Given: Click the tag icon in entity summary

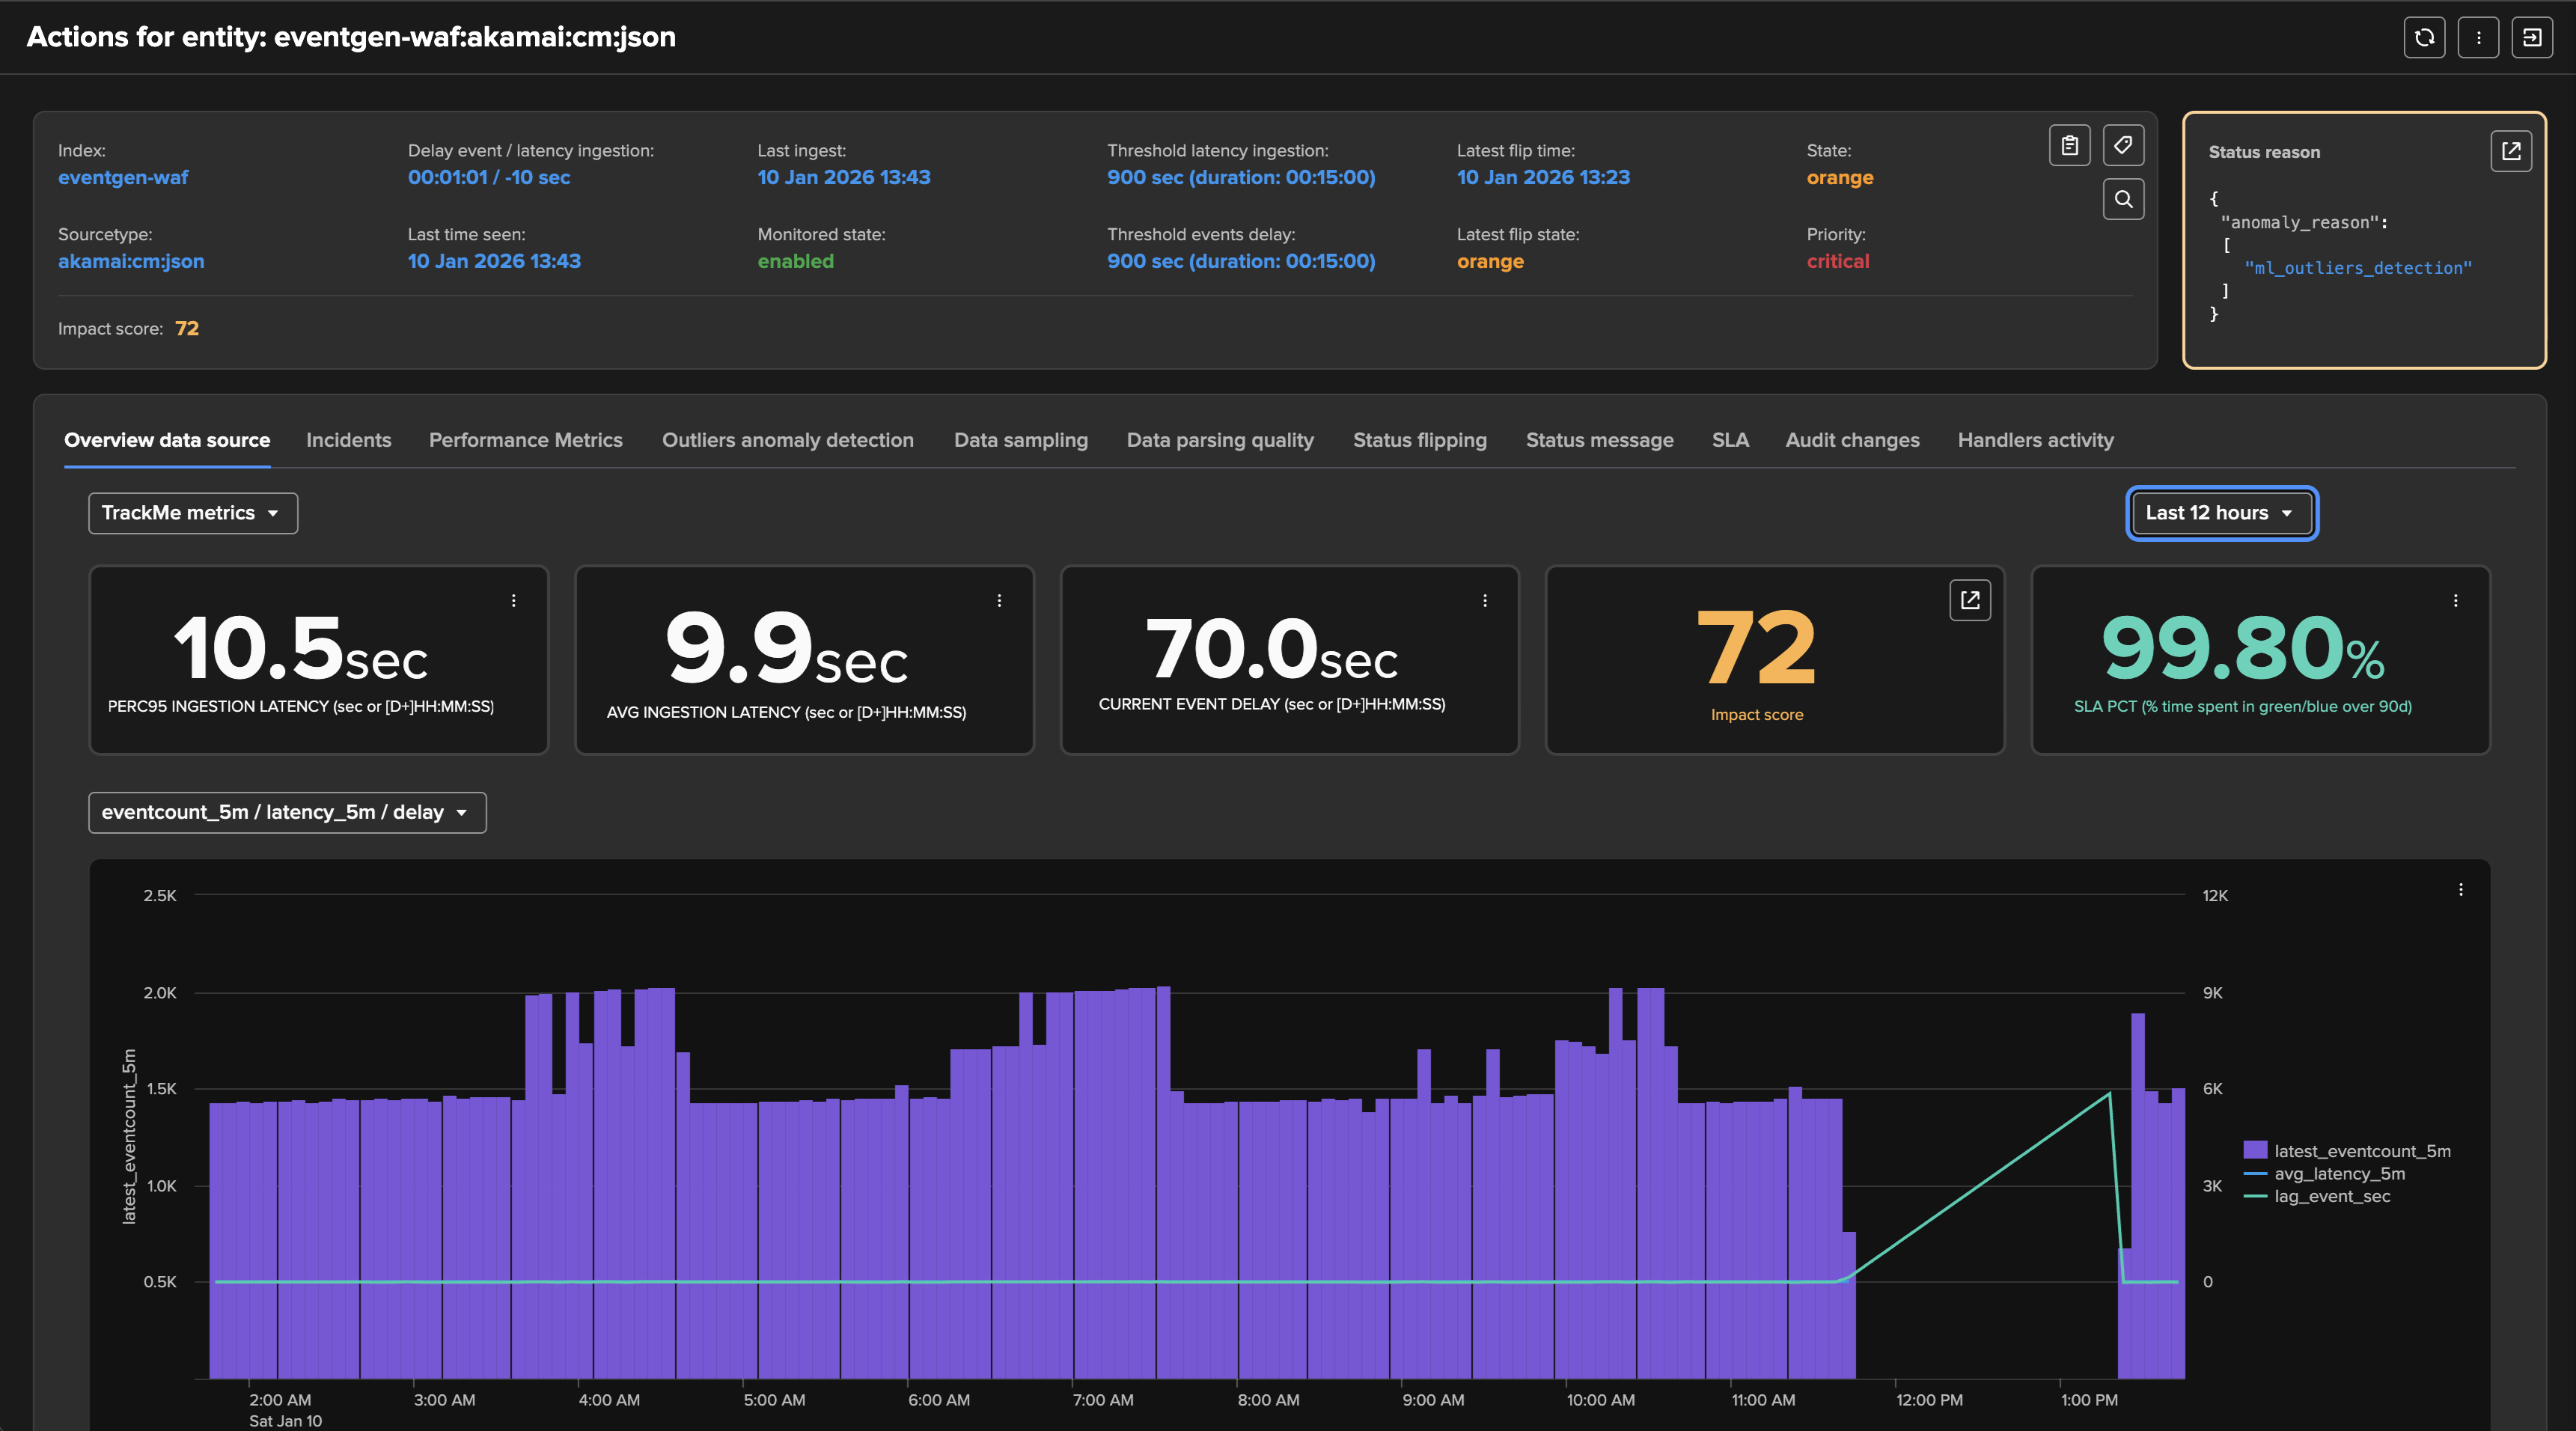Looking at the screenshot, I should (x=2123, y=146).
